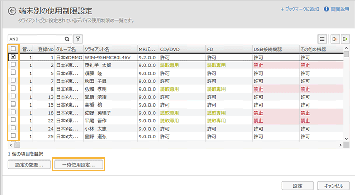Open the filter funnel icon
Image resolution: width=355 pixels, height=195 pixels.
point(78,39)
